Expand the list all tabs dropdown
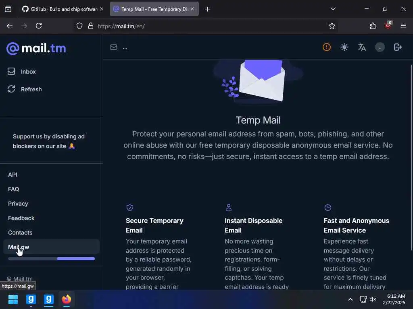 coord(333,9)
